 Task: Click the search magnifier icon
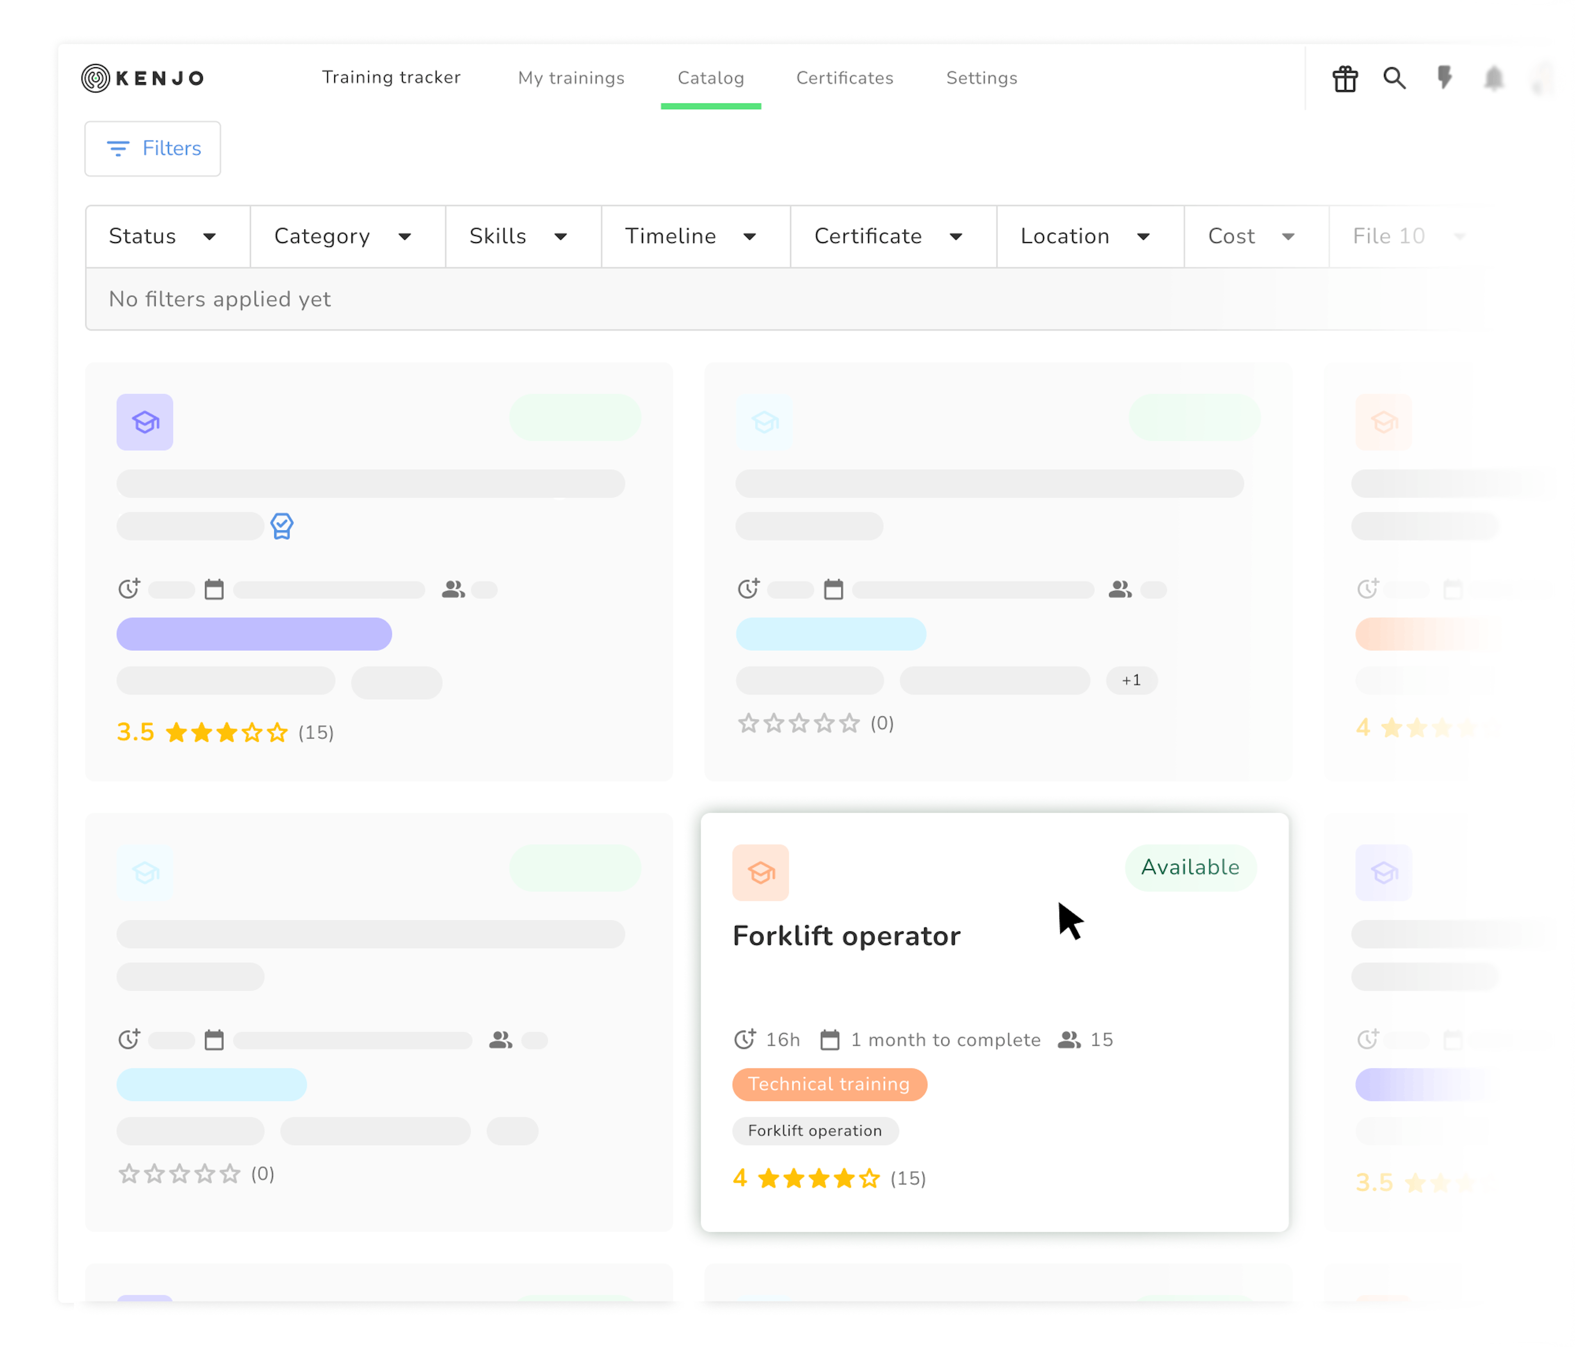click(x=1394, y=78)
